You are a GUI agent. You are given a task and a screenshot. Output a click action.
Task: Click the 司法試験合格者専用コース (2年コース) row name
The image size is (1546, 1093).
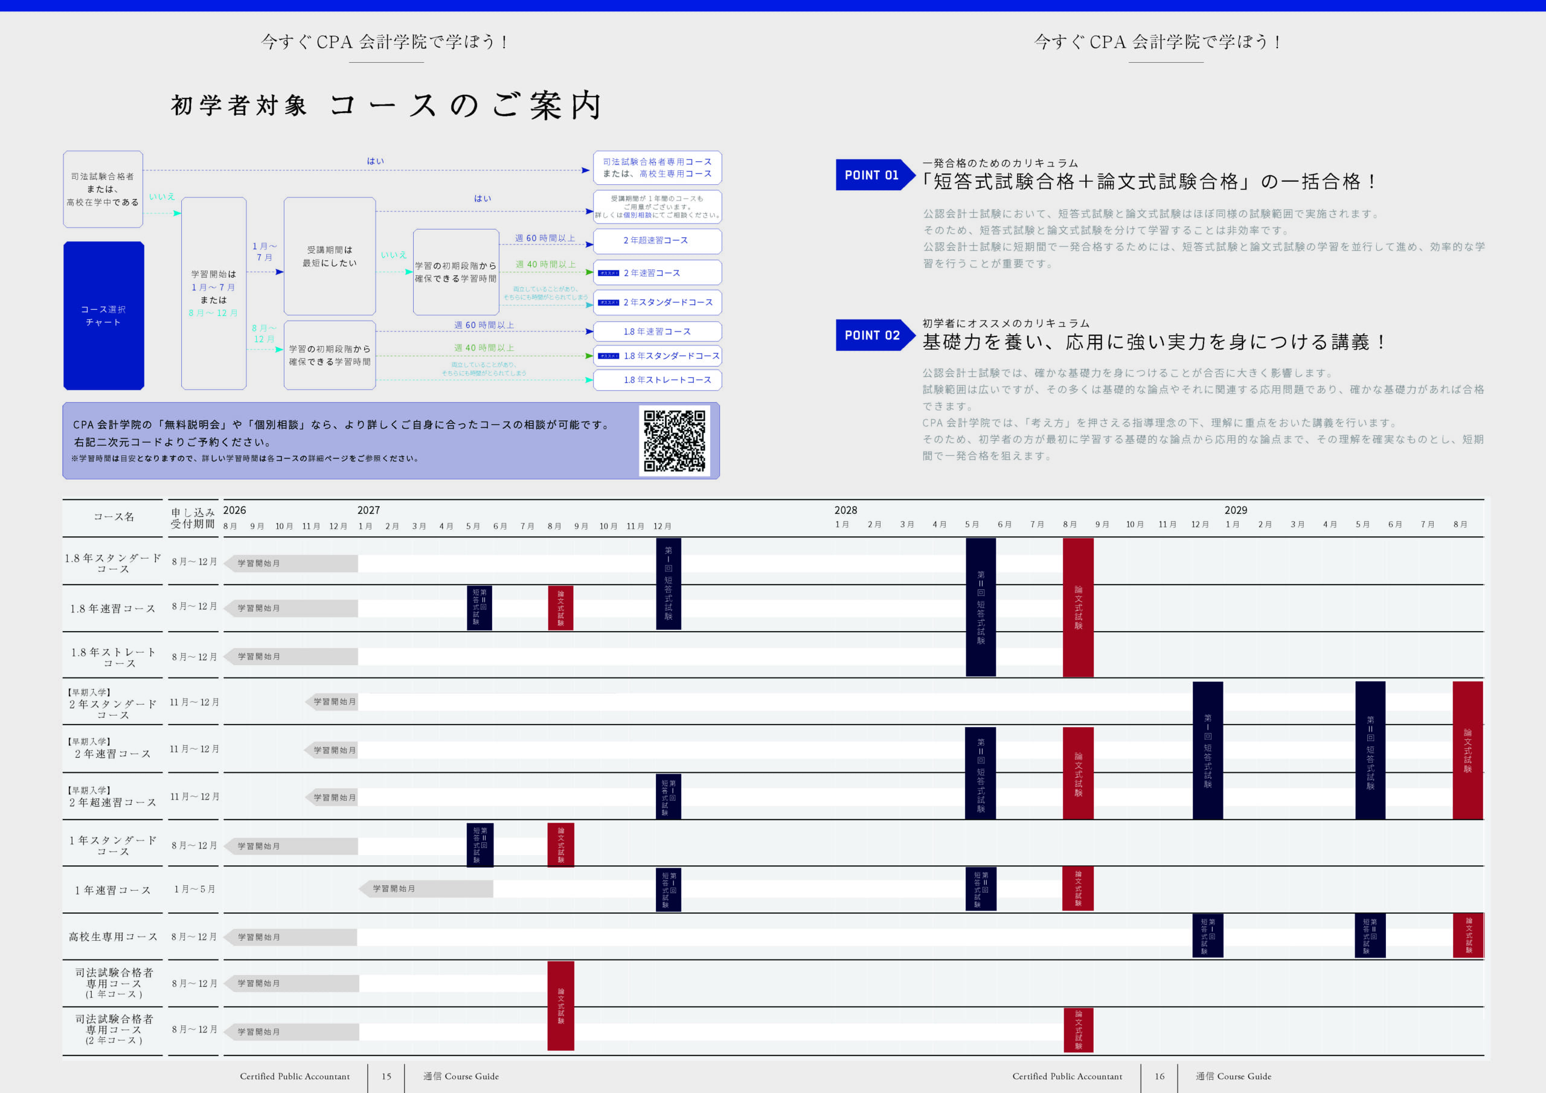(114, 1030)
